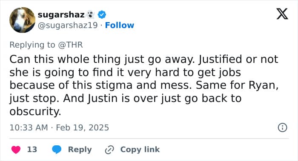Select the Reply text button
Image resolution: width=298 pixels, height=161 pixels.
tap(80, 150)
